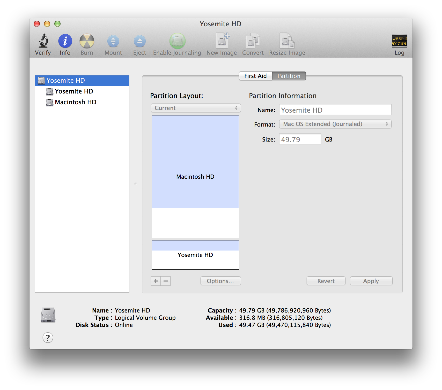Click the Apply button
442x390 pixels.
[371, 281]
